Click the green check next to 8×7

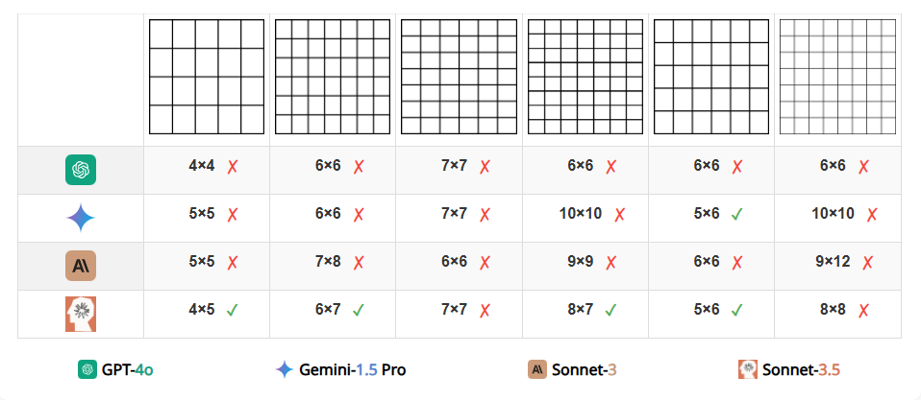coord(610,311)
